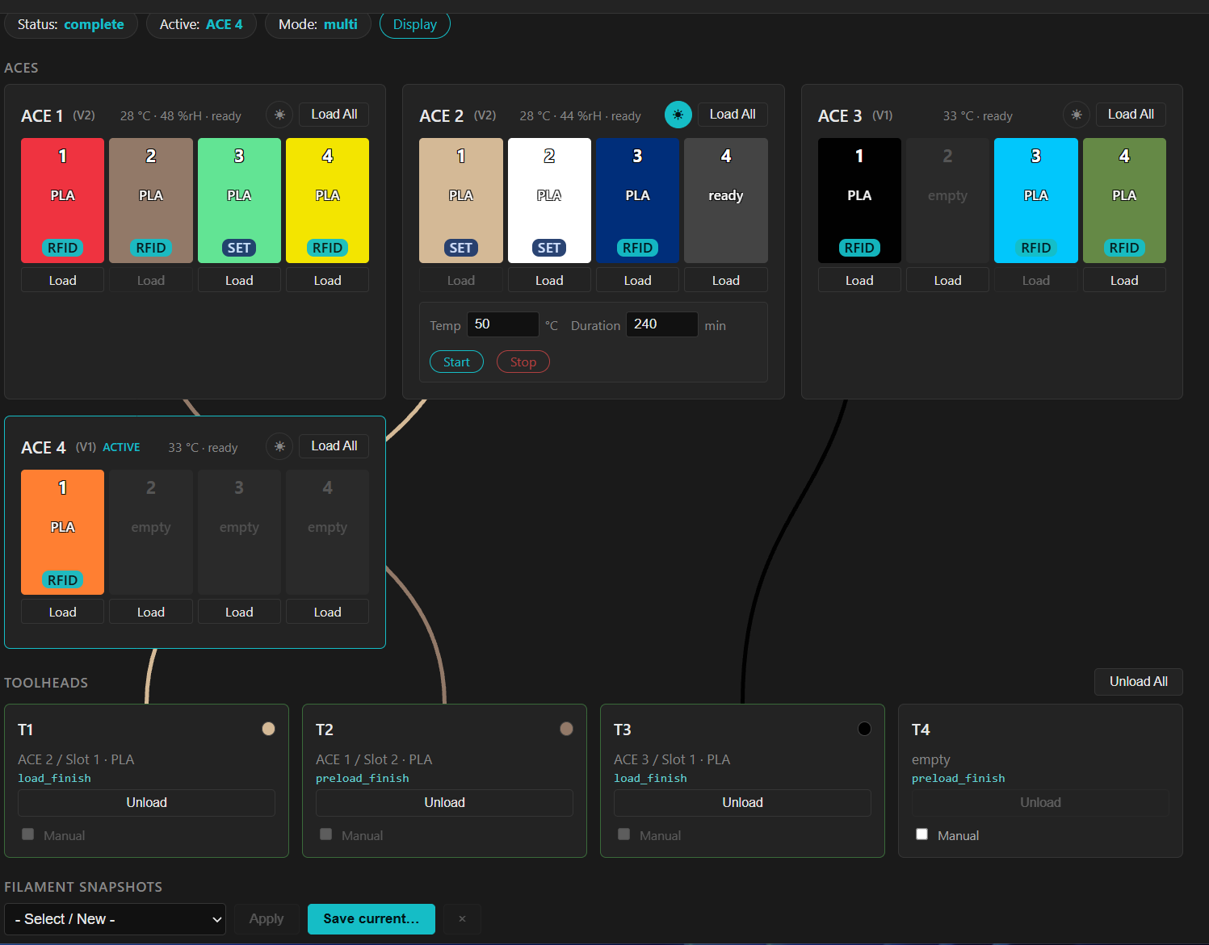Click the Status complete pill
The height and width of the screenshot is (945, 1209).
[x=71, y=24]
